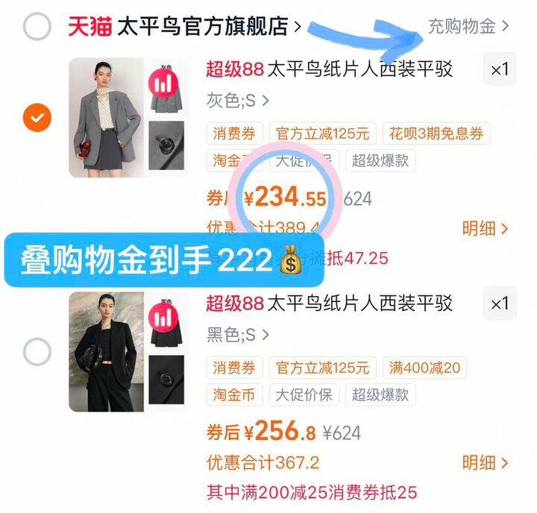
Task: View grey blazer button detail image
Action: [x=166, y=145]
